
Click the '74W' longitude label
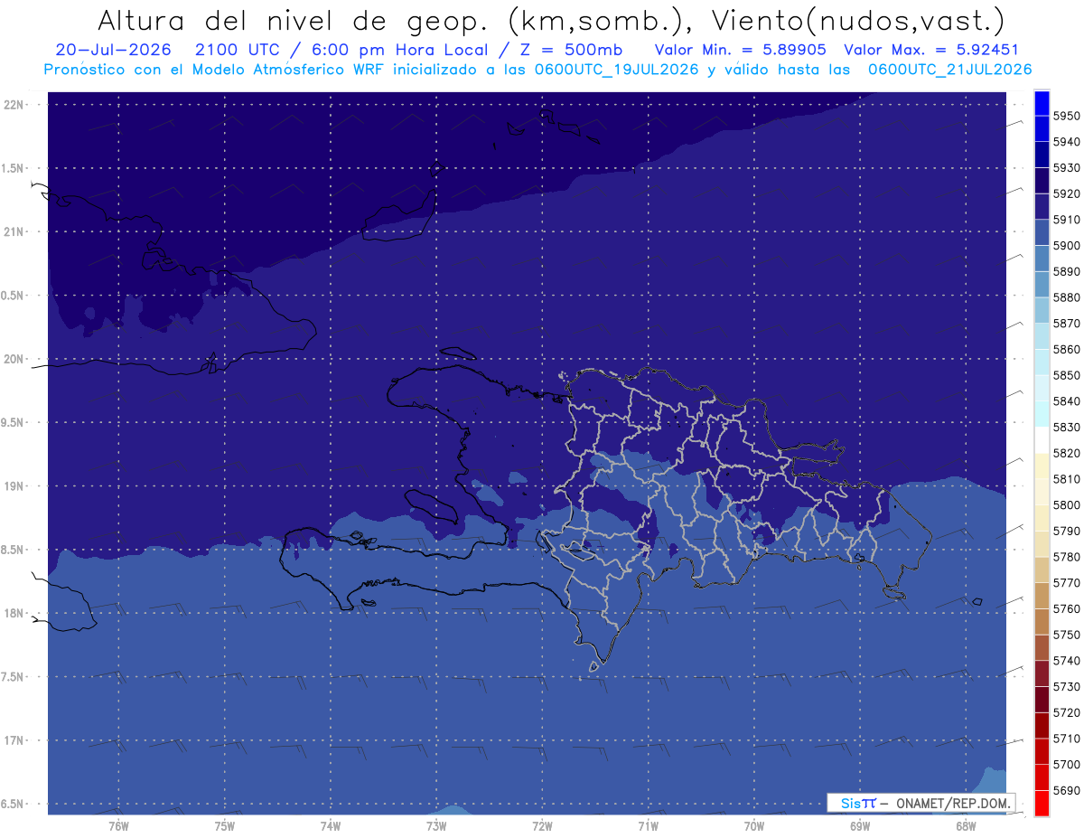coord(331,826)
